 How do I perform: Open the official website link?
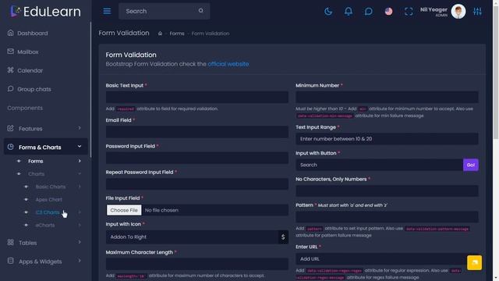tap(228, 64)
